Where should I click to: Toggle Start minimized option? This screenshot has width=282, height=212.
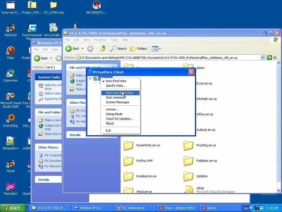120,97
